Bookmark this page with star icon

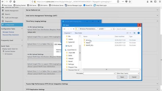point(130,2)
